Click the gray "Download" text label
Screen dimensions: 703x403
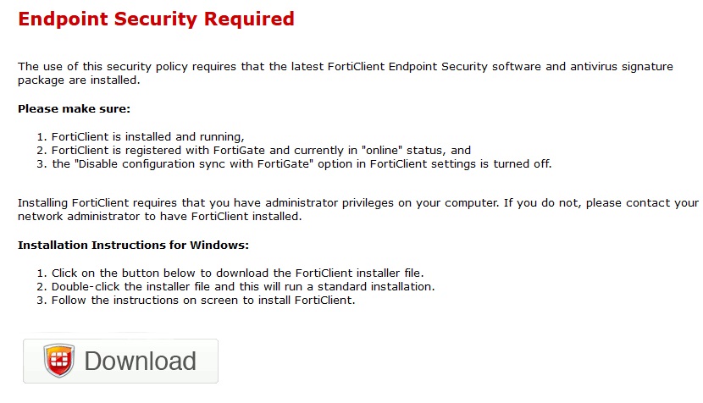[141, 362]
